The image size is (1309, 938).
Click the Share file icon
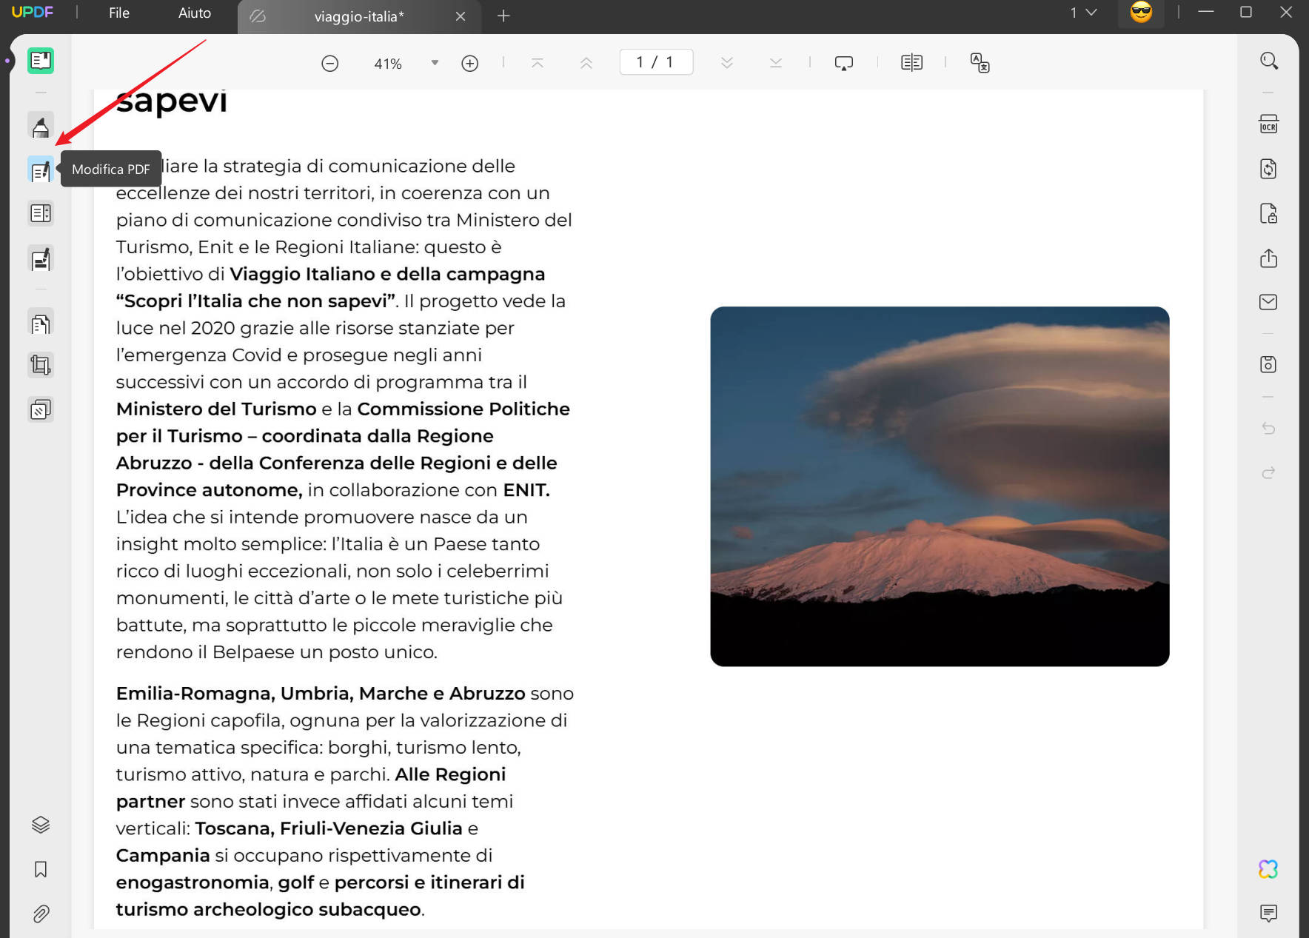1268,258
